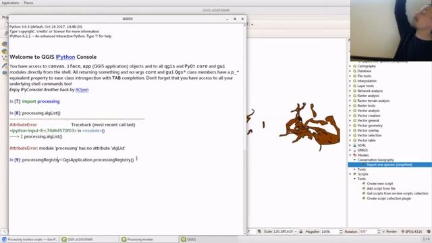
Task: Click the GRASS provider icon
Action: click(354, 151)
